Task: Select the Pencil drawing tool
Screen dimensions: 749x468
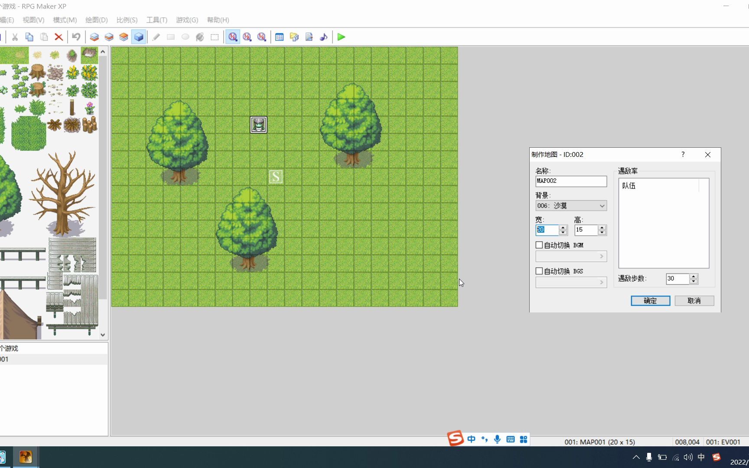Action: coord(156,37)
